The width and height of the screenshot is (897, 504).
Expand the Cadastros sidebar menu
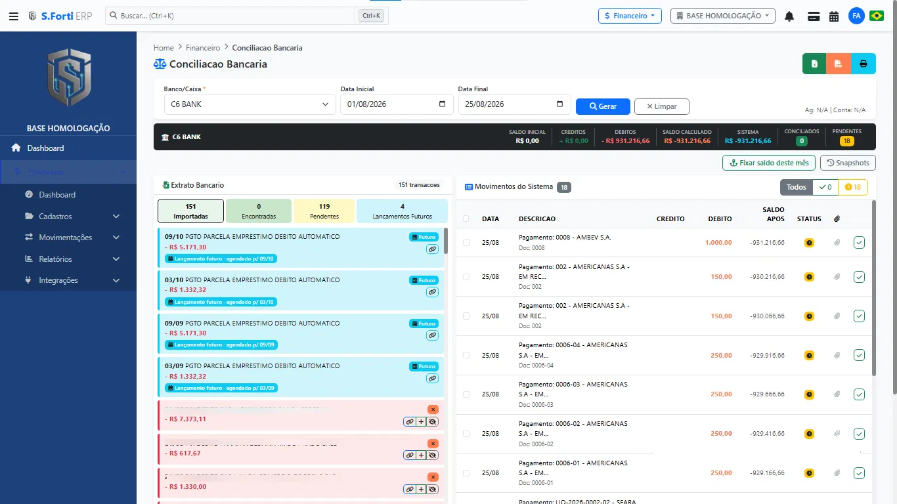click(x=68, y=216)
